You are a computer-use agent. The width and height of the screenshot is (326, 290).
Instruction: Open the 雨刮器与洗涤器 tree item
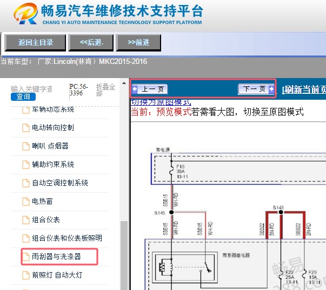click(x=56, y=256)
